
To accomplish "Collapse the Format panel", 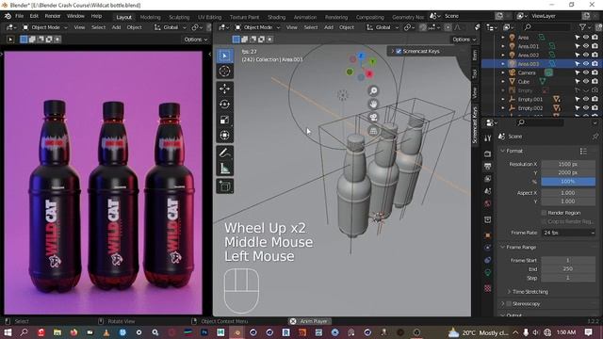I will [502, 151].
